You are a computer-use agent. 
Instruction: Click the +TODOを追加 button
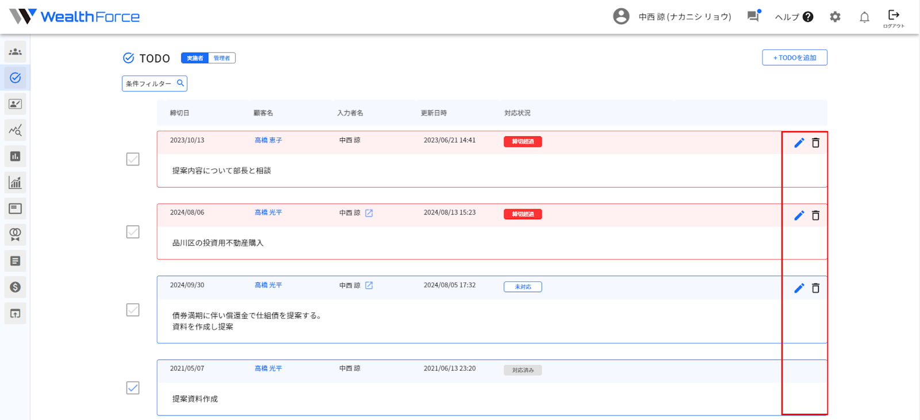pyautogui.click(x=795, y=58)
